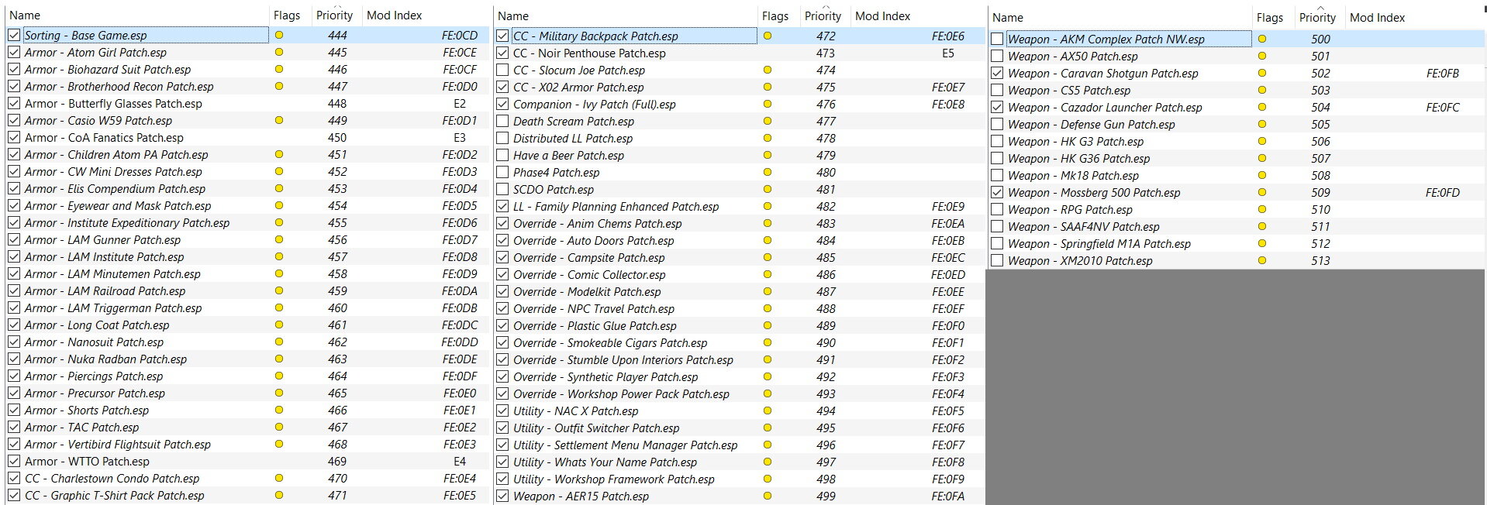Click the flag icon in Armor - Nanosuit Patch.esp row
This screenshot has width=1487, height=505.
[x=279, y=342]
